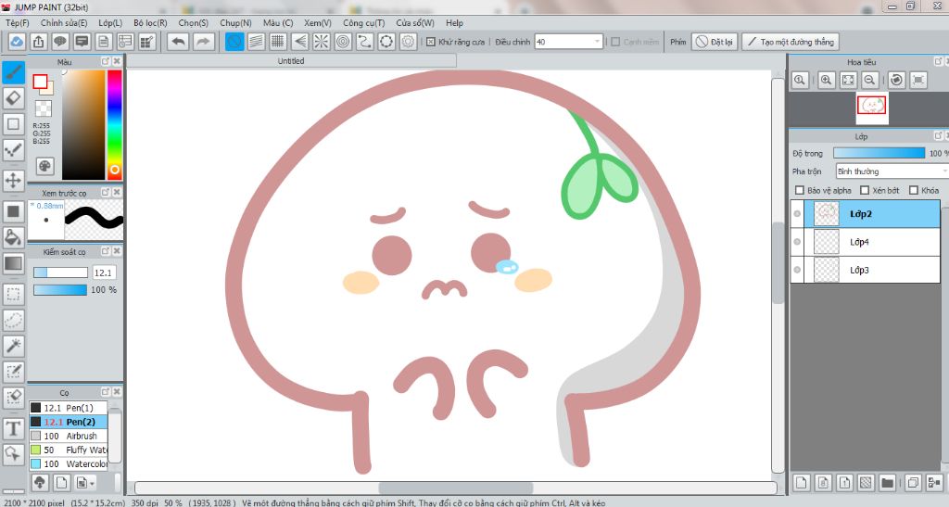The width and height of the screenshot is (949, 507).
Task: Select the Text tool
Action: click(13, 428)
